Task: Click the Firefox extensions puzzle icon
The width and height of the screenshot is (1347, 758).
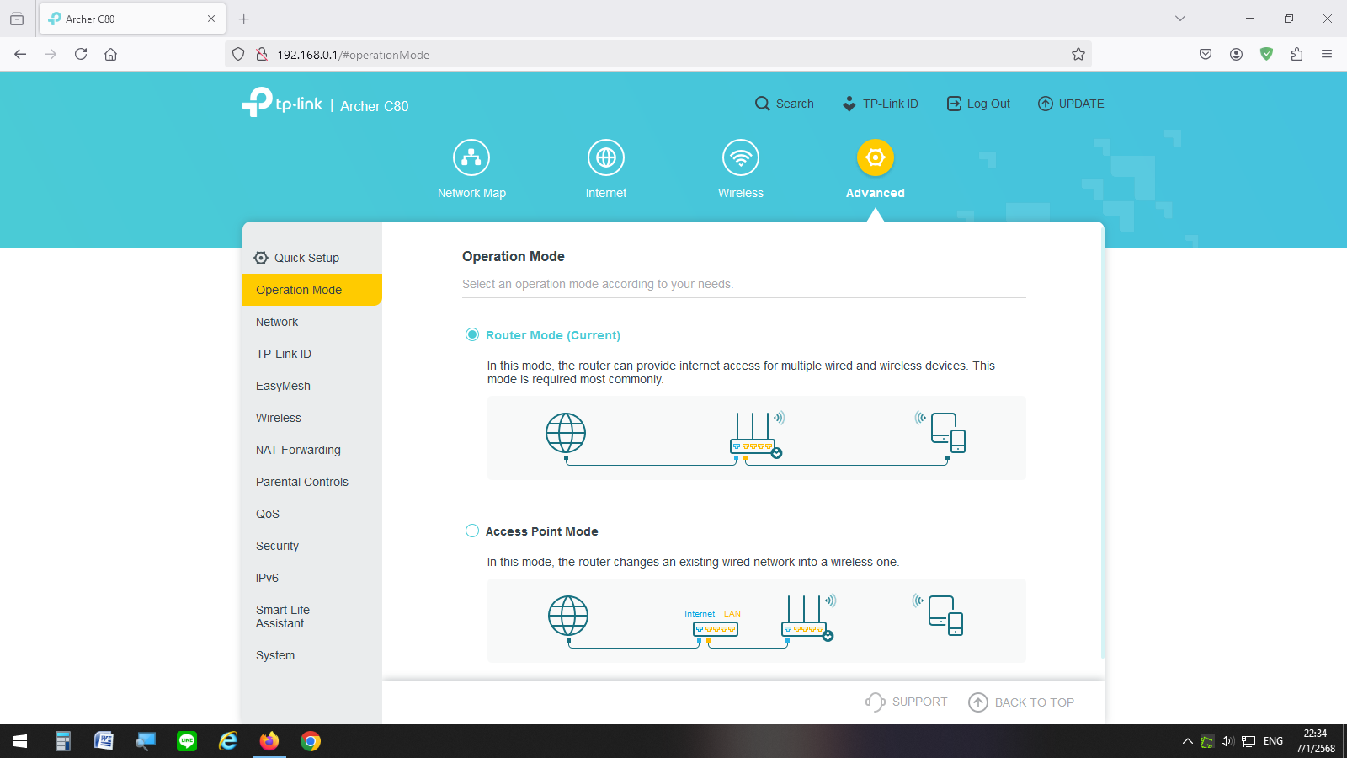Action: point(1296,54)
